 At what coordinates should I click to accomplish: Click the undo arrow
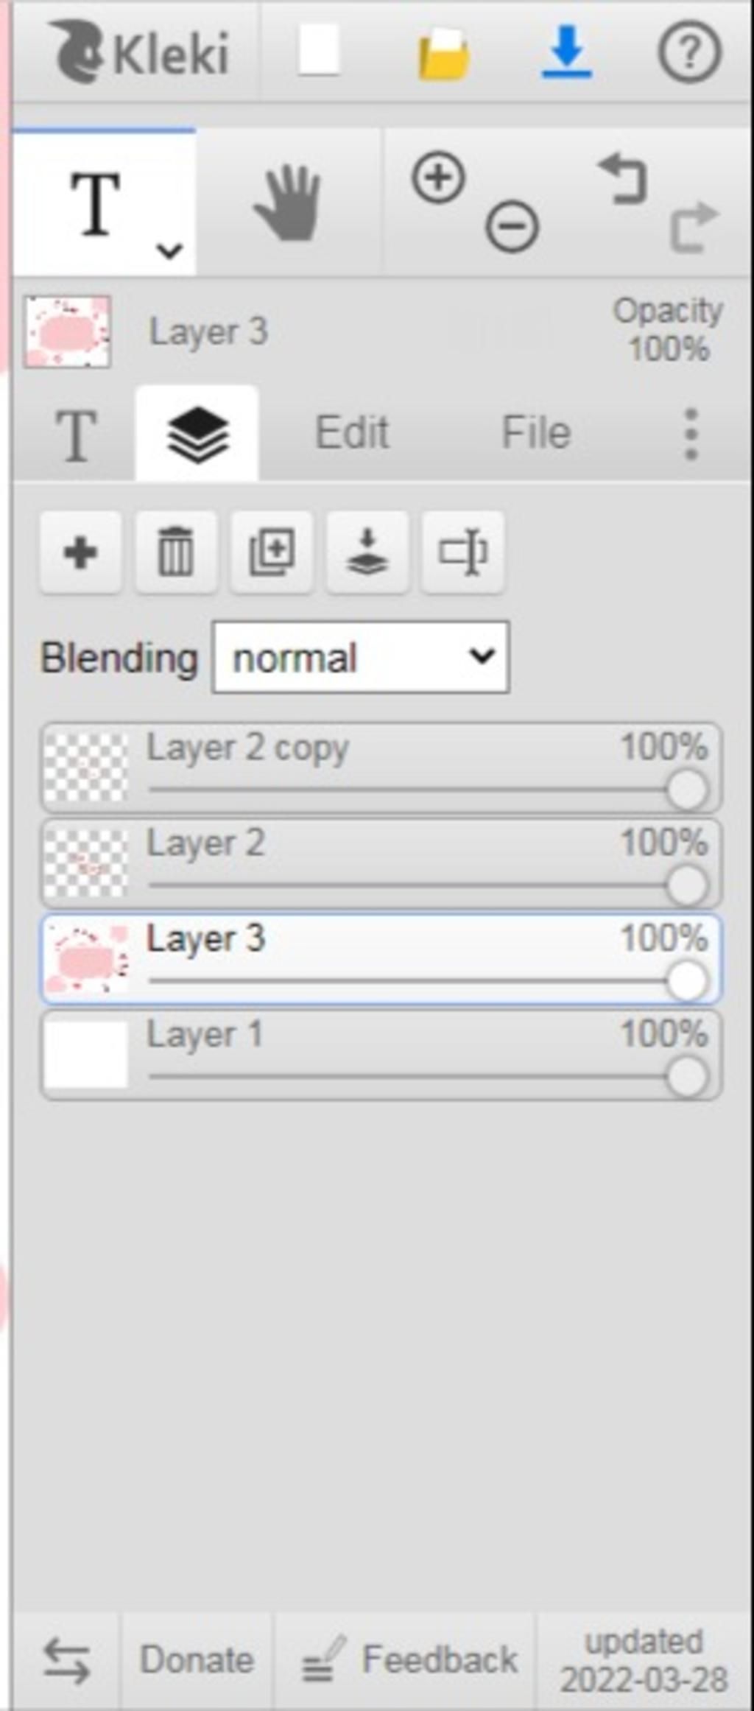(623, 178)
